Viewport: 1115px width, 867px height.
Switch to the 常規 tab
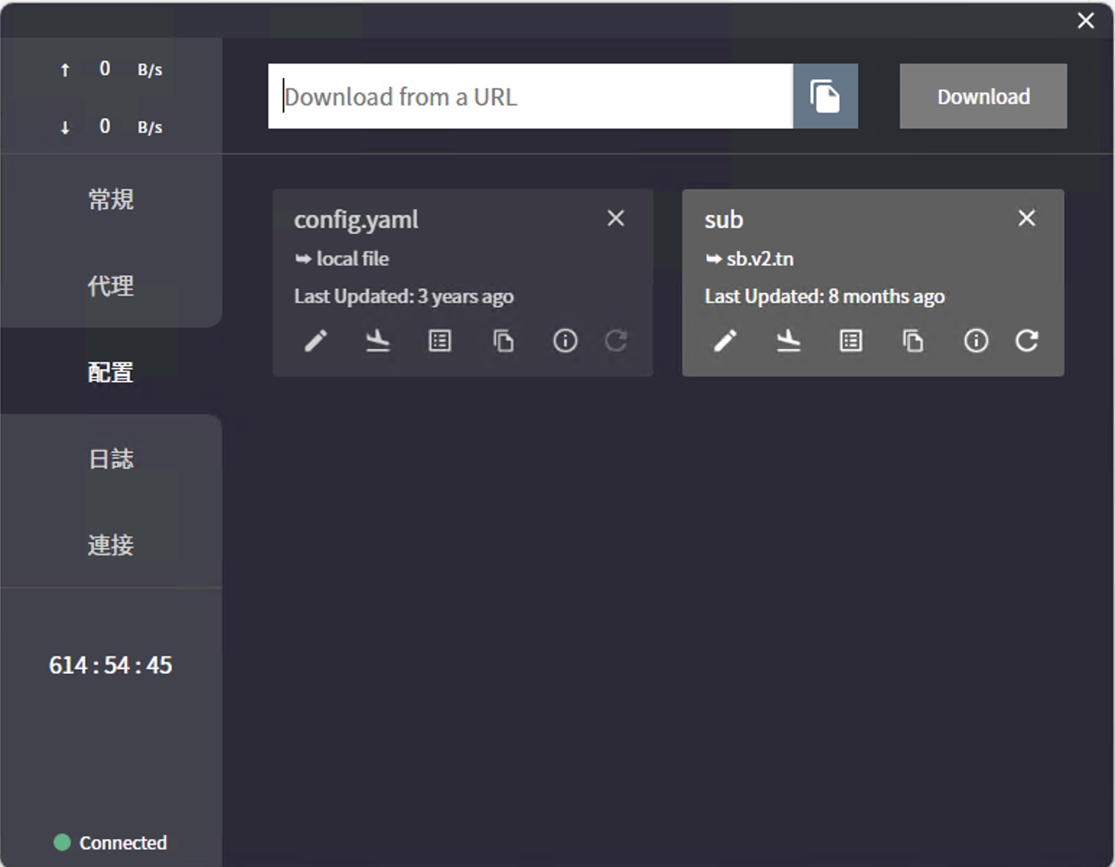(110, 199)
